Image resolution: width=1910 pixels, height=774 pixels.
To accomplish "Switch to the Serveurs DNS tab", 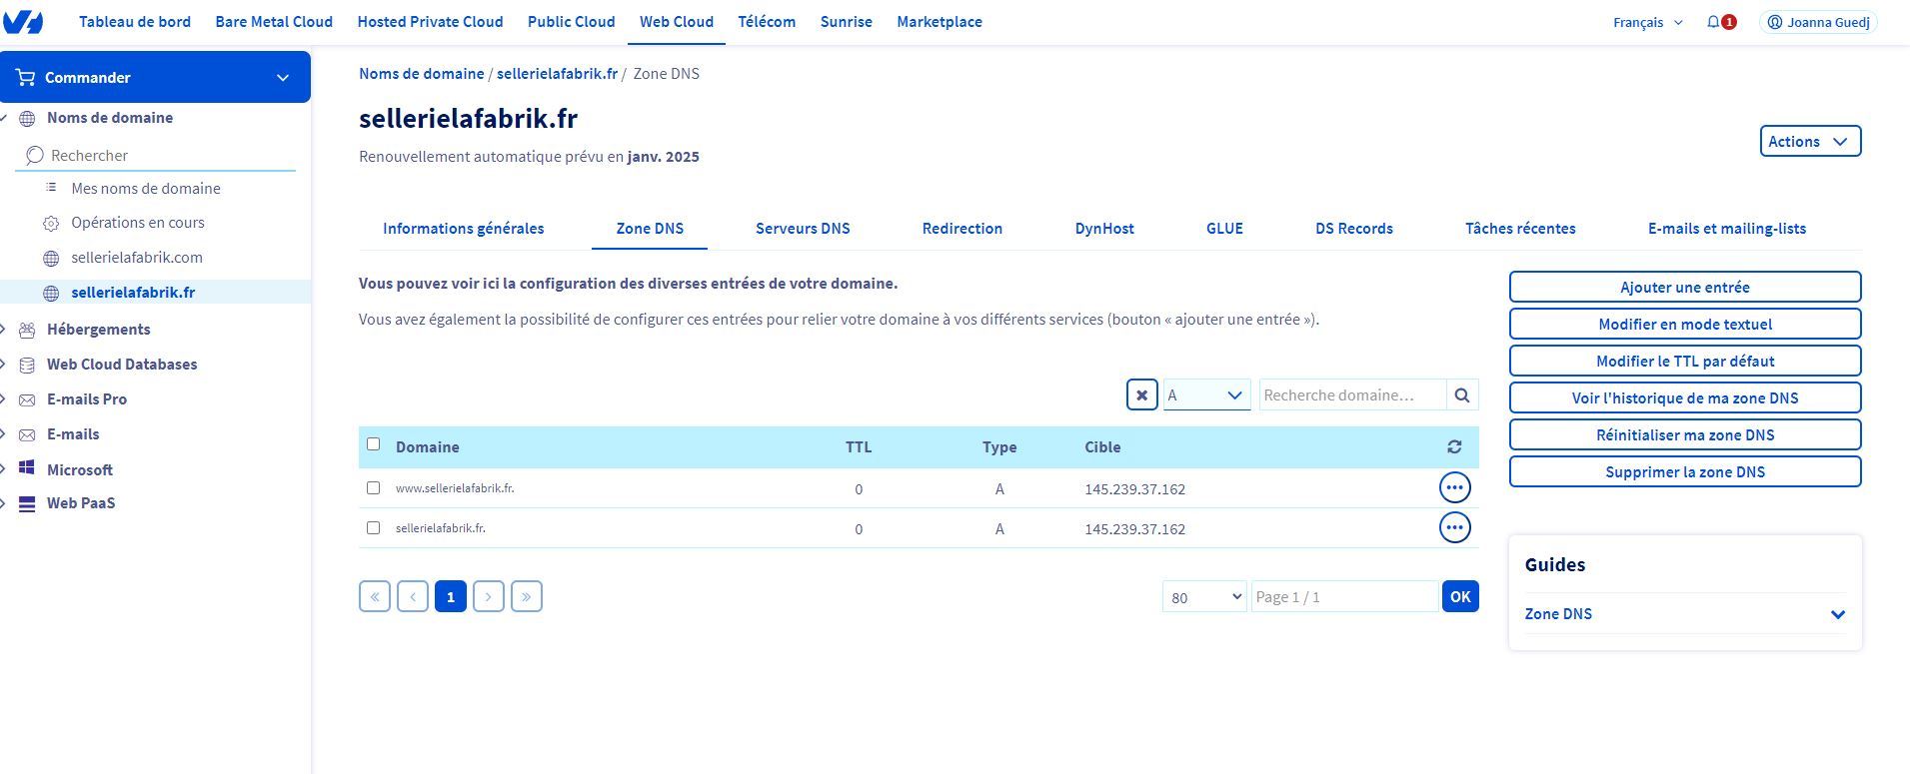I will (x=802, y=229).
